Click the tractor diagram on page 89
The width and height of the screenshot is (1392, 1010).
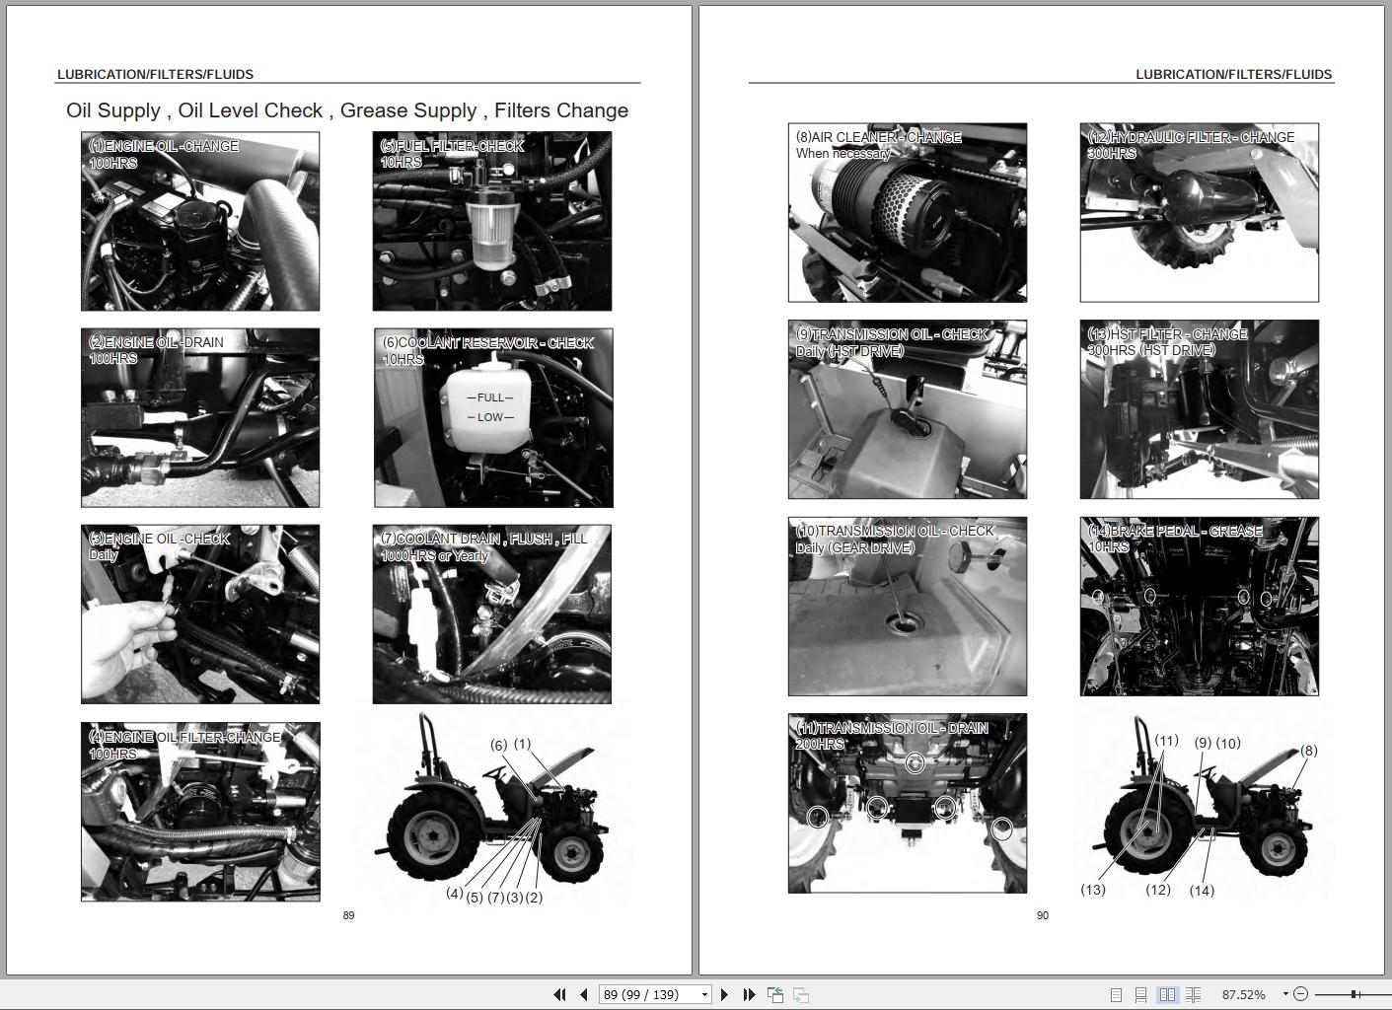pyautogui.click(x=493, y=811)
